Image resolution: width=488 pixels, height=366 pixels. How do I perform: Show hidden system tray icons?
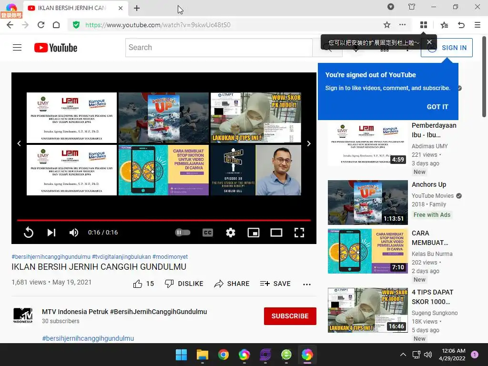[x=403, y=355]
